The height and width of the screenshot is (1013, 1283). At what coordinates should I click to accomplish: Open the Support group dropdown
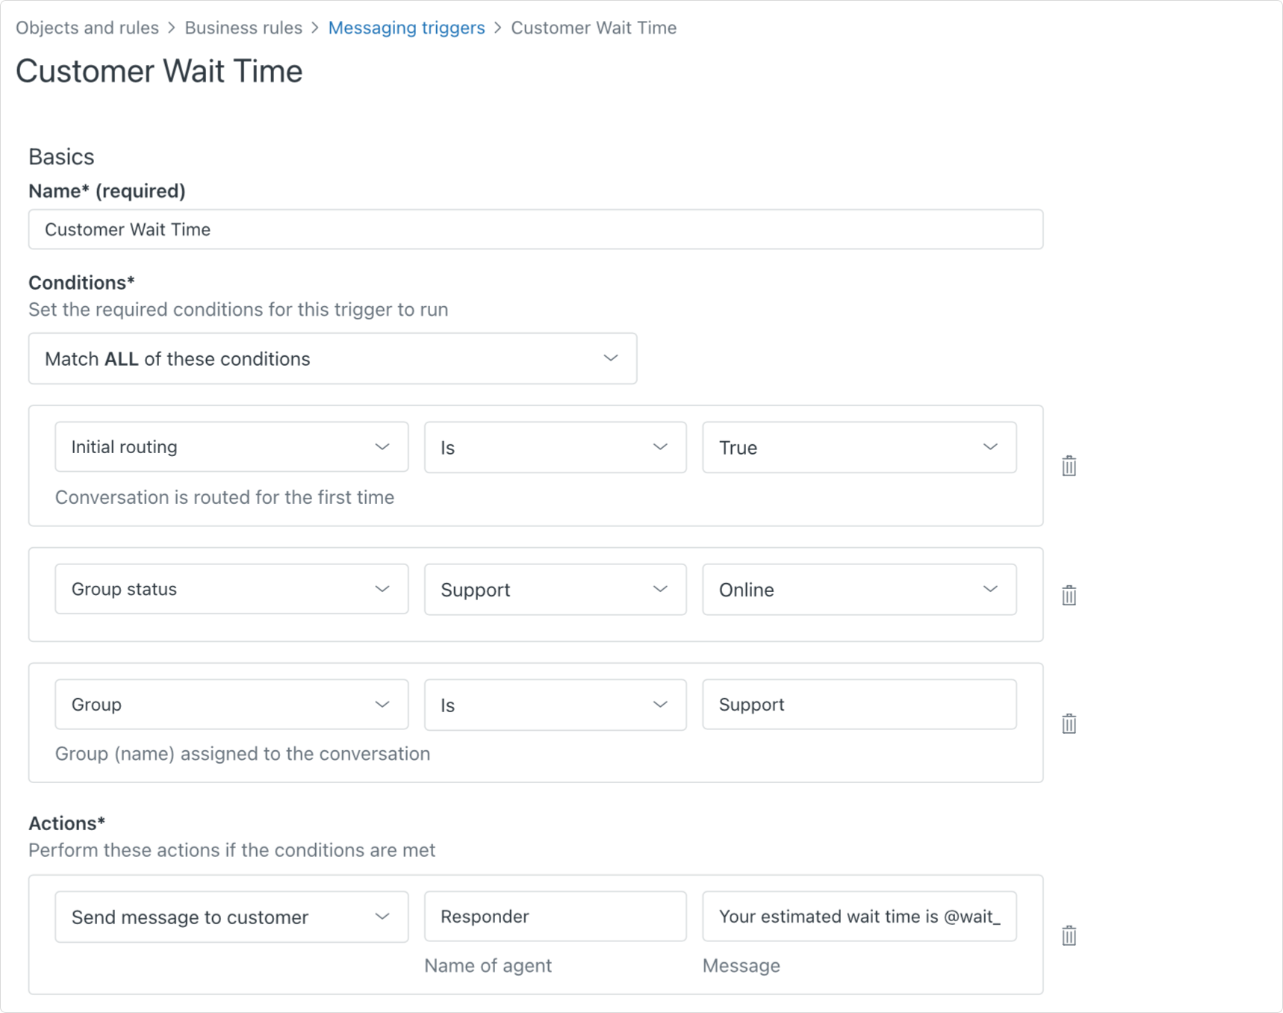[x=555, y=589]
